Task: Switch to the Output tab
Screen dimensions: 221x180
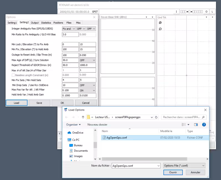Action: tap(35, 23)
